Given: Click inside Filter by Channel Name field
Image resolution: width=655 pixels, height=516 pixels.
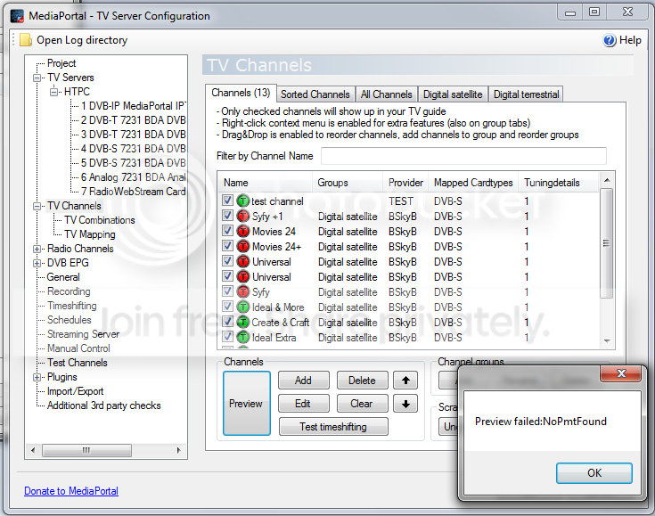Looking at the screenshot, I should click(x=463, y=156).
